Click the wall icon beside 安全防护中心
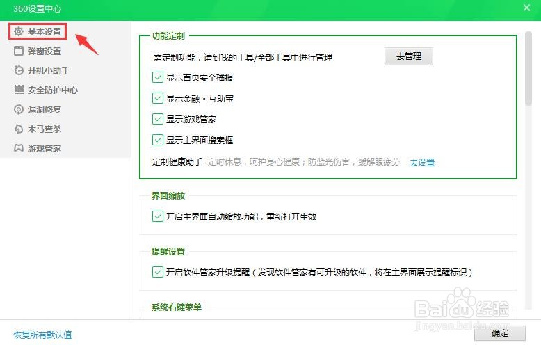The width and height of the screenshot is (541, 345). [19, 89]
